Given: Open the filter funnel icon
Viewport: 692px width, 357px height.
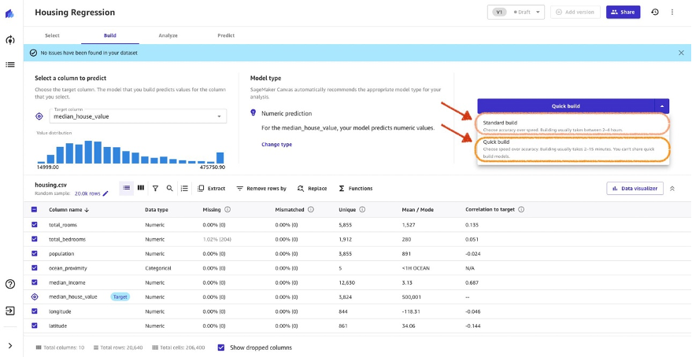Looking at the screenshot, I should (155, 188).
